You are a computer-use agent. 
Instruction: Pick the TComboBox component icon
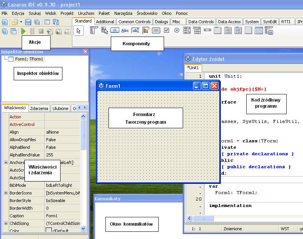click(x=197, y=30)
